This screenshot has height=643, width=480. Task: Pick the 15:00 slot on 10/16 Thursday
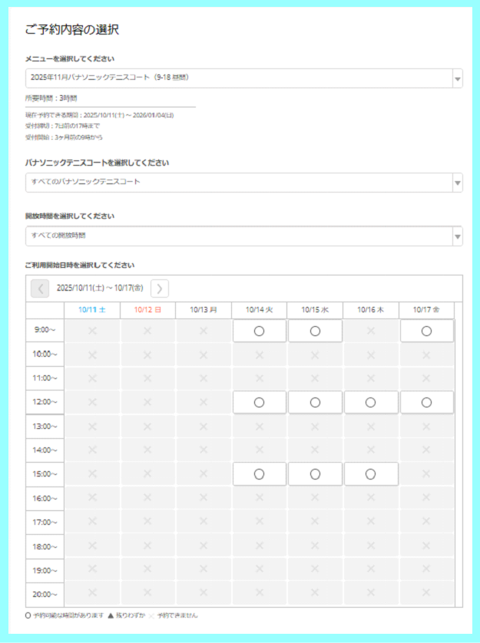[x=371, y=474]
